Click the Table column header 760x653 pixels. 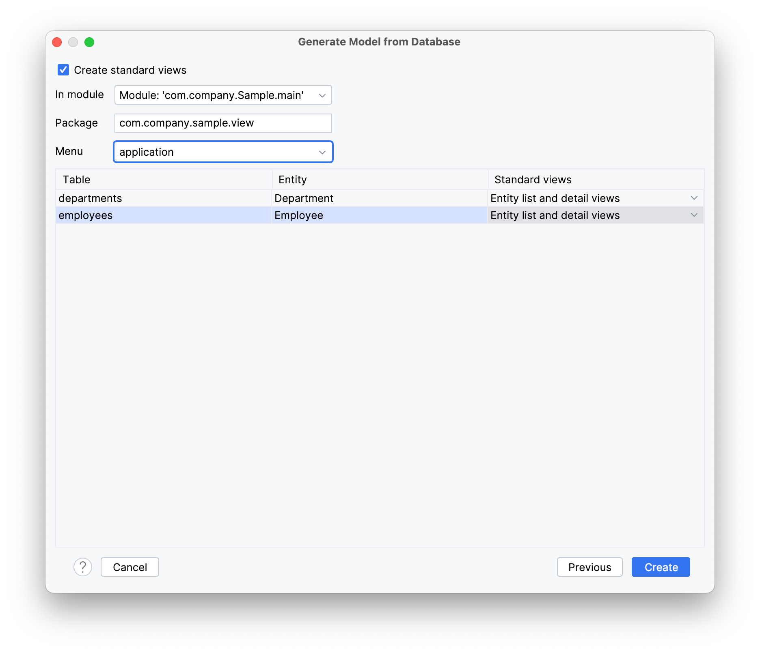tap(164, 179)
